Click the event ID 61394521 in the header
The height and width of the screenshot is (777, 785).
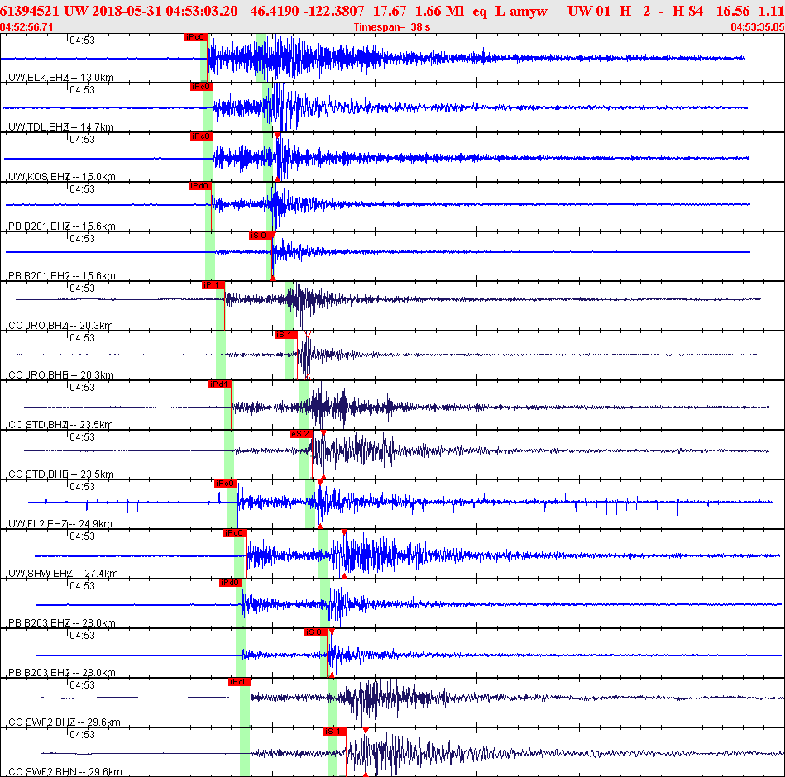30,11
